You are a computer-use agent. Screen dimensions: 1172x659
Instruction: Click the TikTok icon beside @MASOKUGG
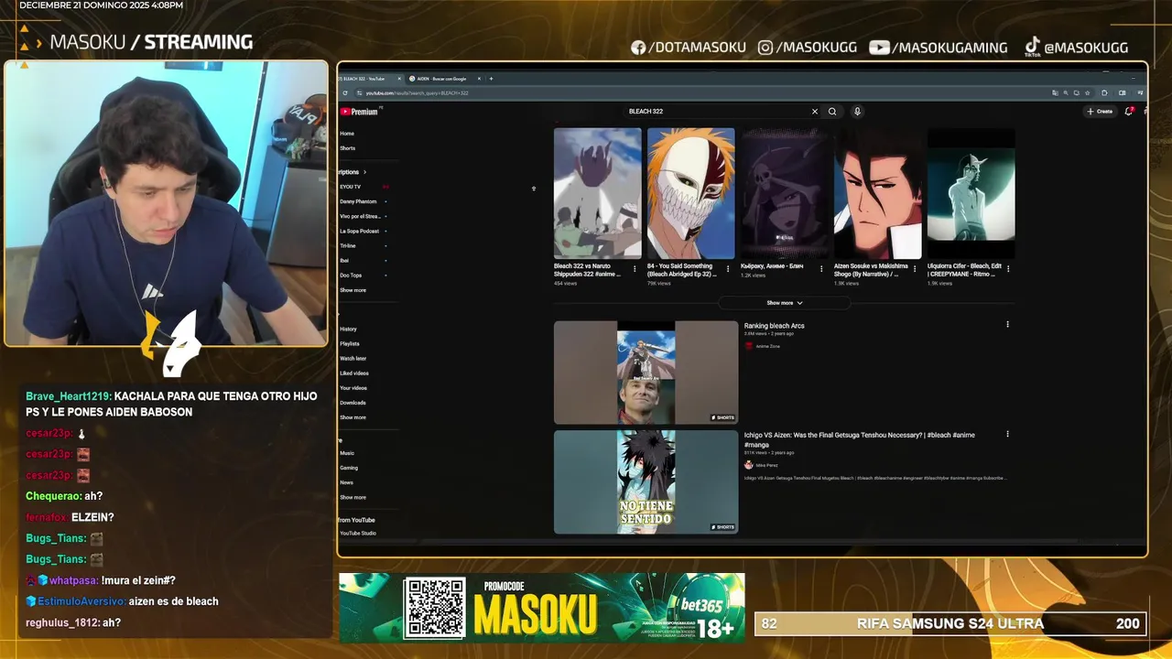pyautogui.click(x=1032, y=47)
